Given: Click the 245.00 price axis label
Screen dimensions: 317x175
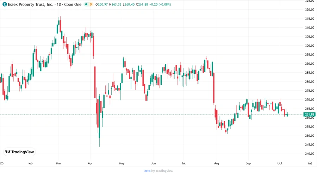Looking at the screenshot, I should pyautogui.click(x=310, y=144).
